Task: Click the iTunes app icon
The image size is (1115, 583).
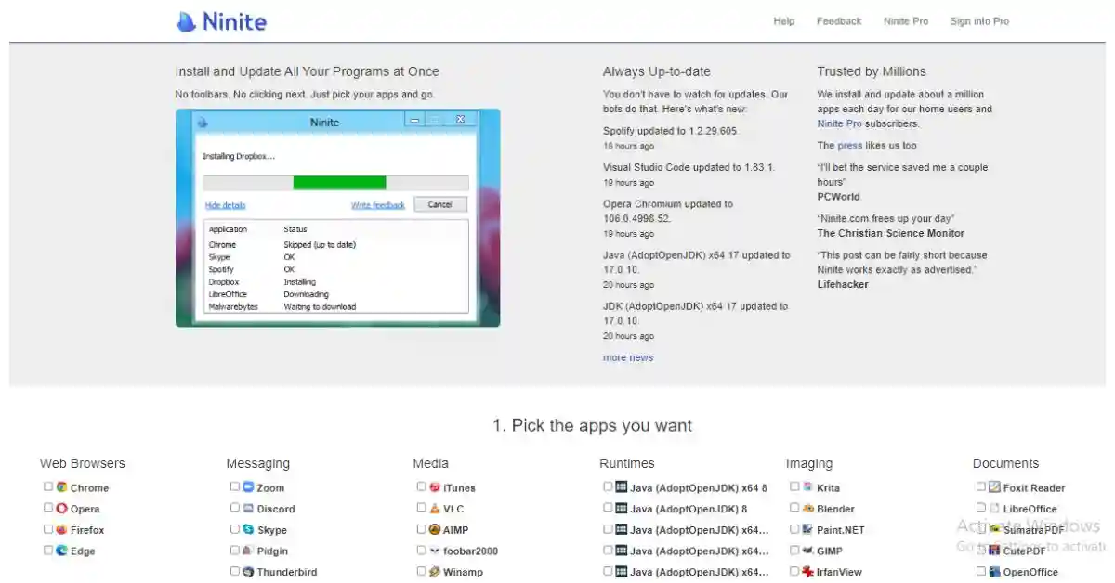Action: coord(435,486)
